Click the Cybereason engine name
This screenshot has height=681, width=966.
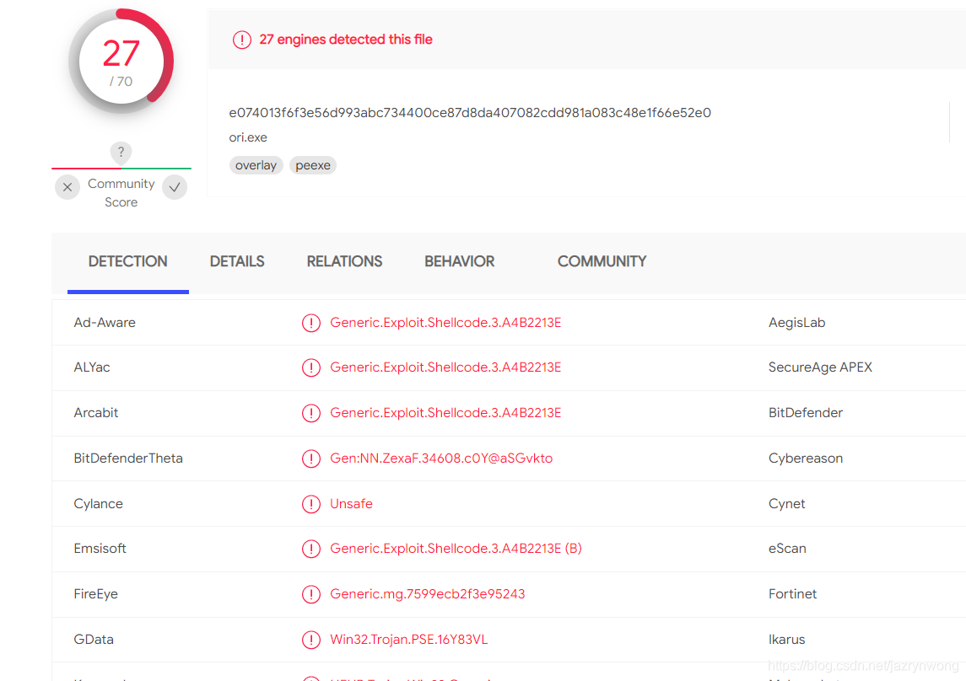pyautogui.click(x=806, y=458)
